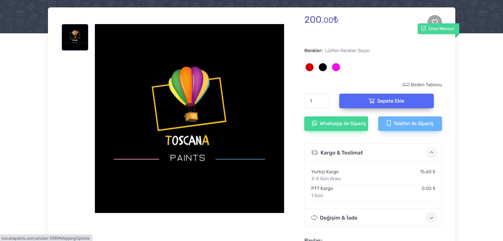Click the "3-5 Gün Arası" delivery time text
Screen dimensions: 503x241
tap(326, 179)
